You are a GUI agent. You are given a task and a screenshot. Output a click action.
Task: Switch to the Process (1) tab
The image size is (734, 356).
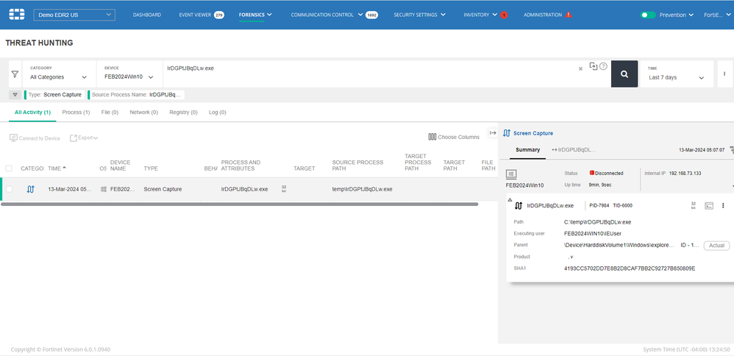(76, 113)
